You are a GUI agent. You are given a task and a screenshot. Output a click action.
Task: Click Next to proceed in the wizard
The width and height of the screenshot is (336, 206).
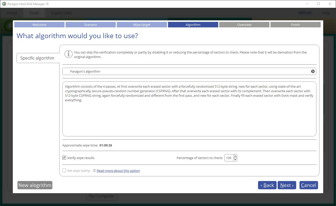click(287, 185)
